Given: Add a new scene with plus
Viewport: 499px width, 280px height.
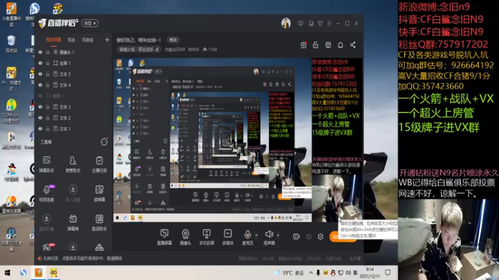Looking at the screenshot, I should (x=107, y=40).
